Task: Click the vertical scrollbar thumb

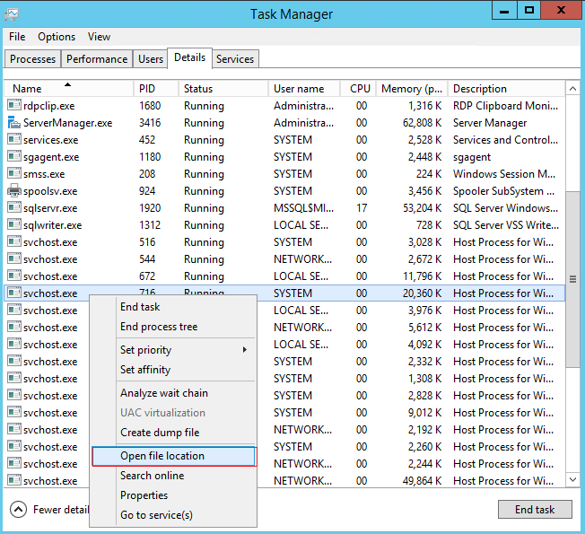Action: point(572,279)
